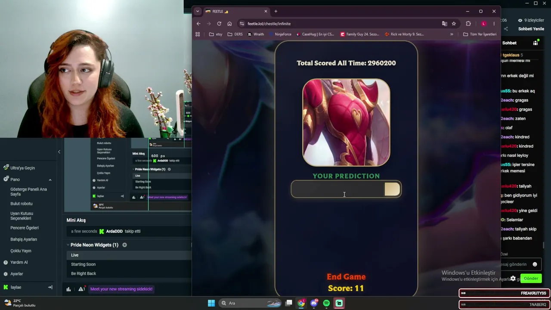Open the Chrome tab search dropdown
Screen dimensions: 551x310
[197, 11]
